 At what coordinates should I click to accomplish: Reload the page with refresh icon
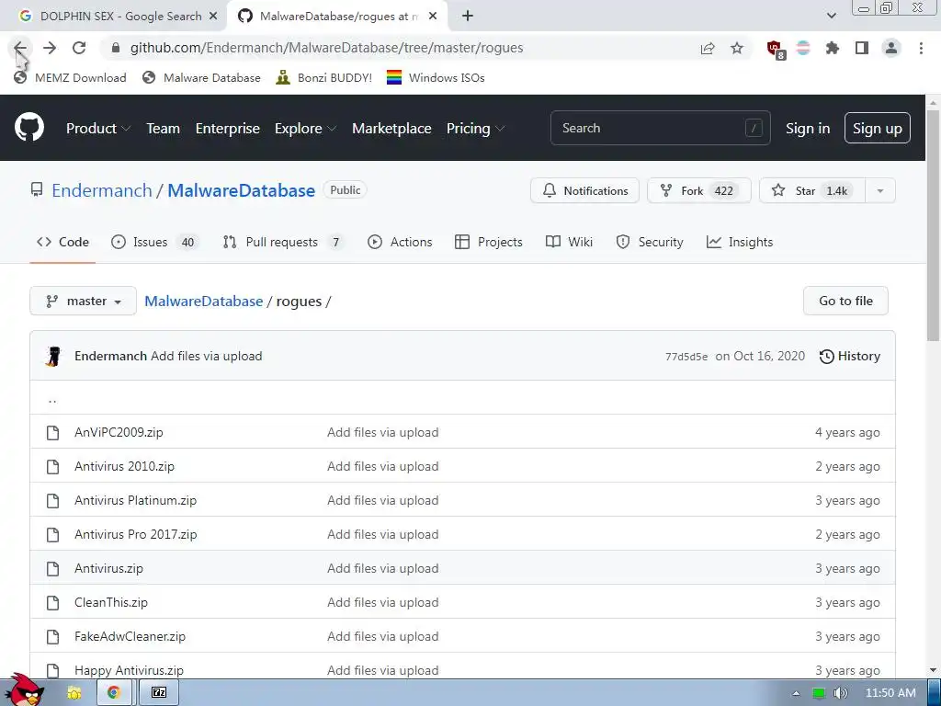(79, 48)
